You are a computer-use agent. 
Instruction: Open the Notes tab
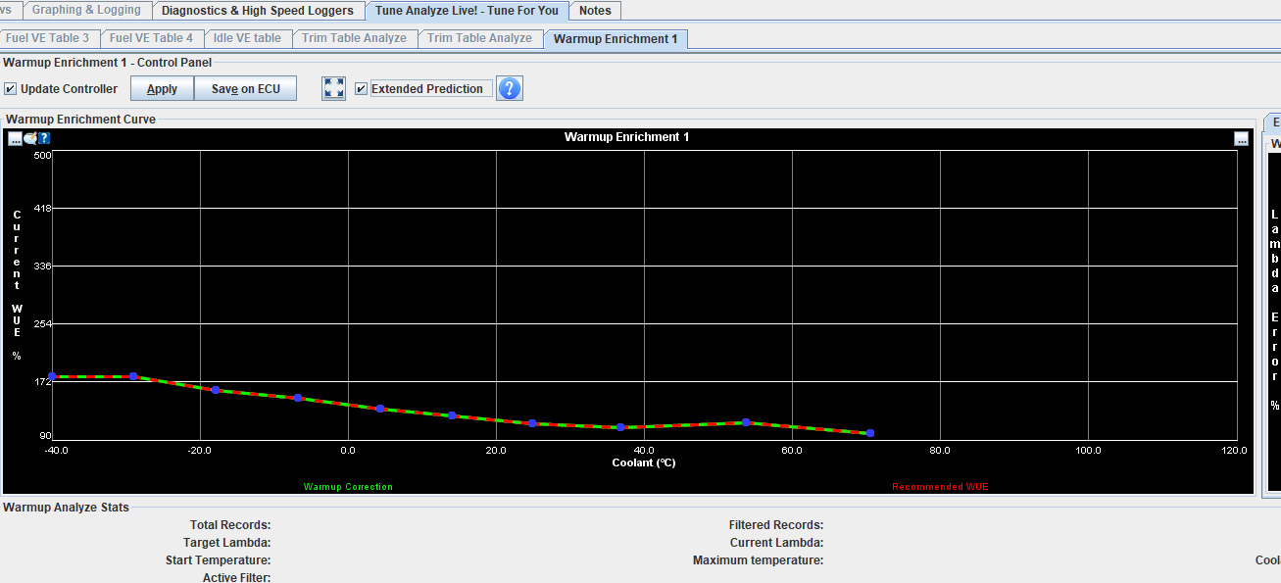(x=595, y=11)
